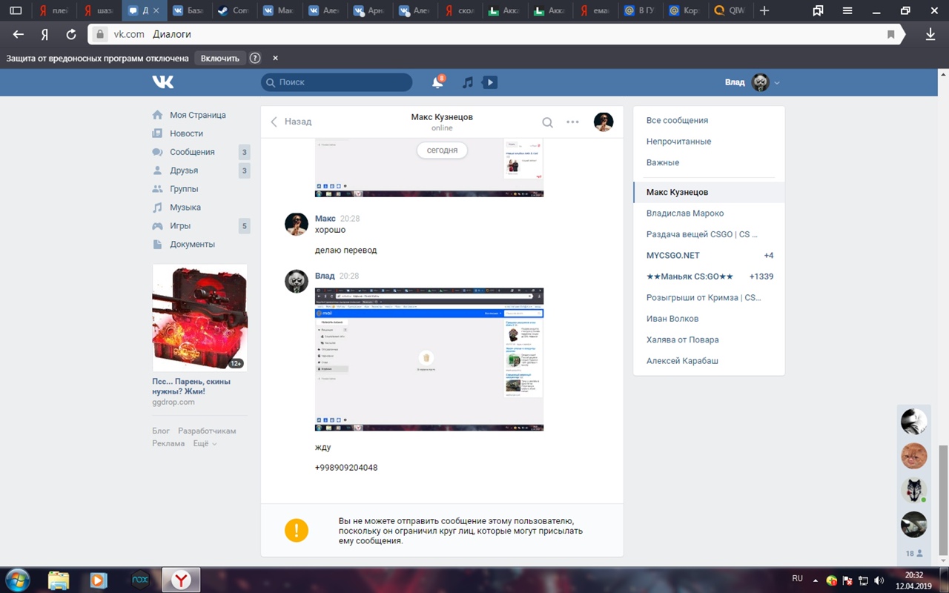Open the screenshot sent by Влад
Image resolution: width=949 pixels, height=593 pixels.
coord(429,360)
